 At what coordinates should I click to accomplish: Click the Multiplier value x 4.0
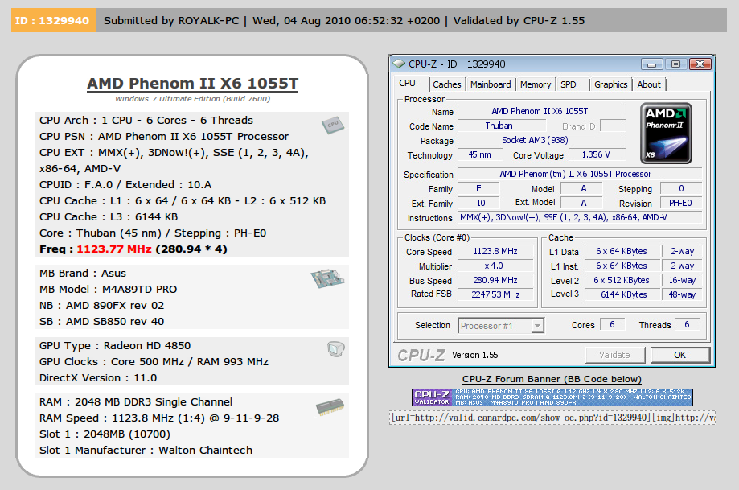point(495,266)
